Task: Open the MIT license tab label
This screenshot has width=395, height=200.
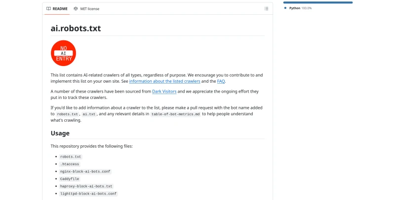Action: (90, 8)
